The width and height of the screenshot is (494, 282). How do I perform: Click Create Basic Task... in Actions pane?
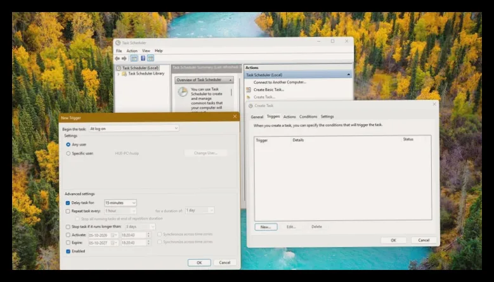pyautogui.click(x=269, y=90)
